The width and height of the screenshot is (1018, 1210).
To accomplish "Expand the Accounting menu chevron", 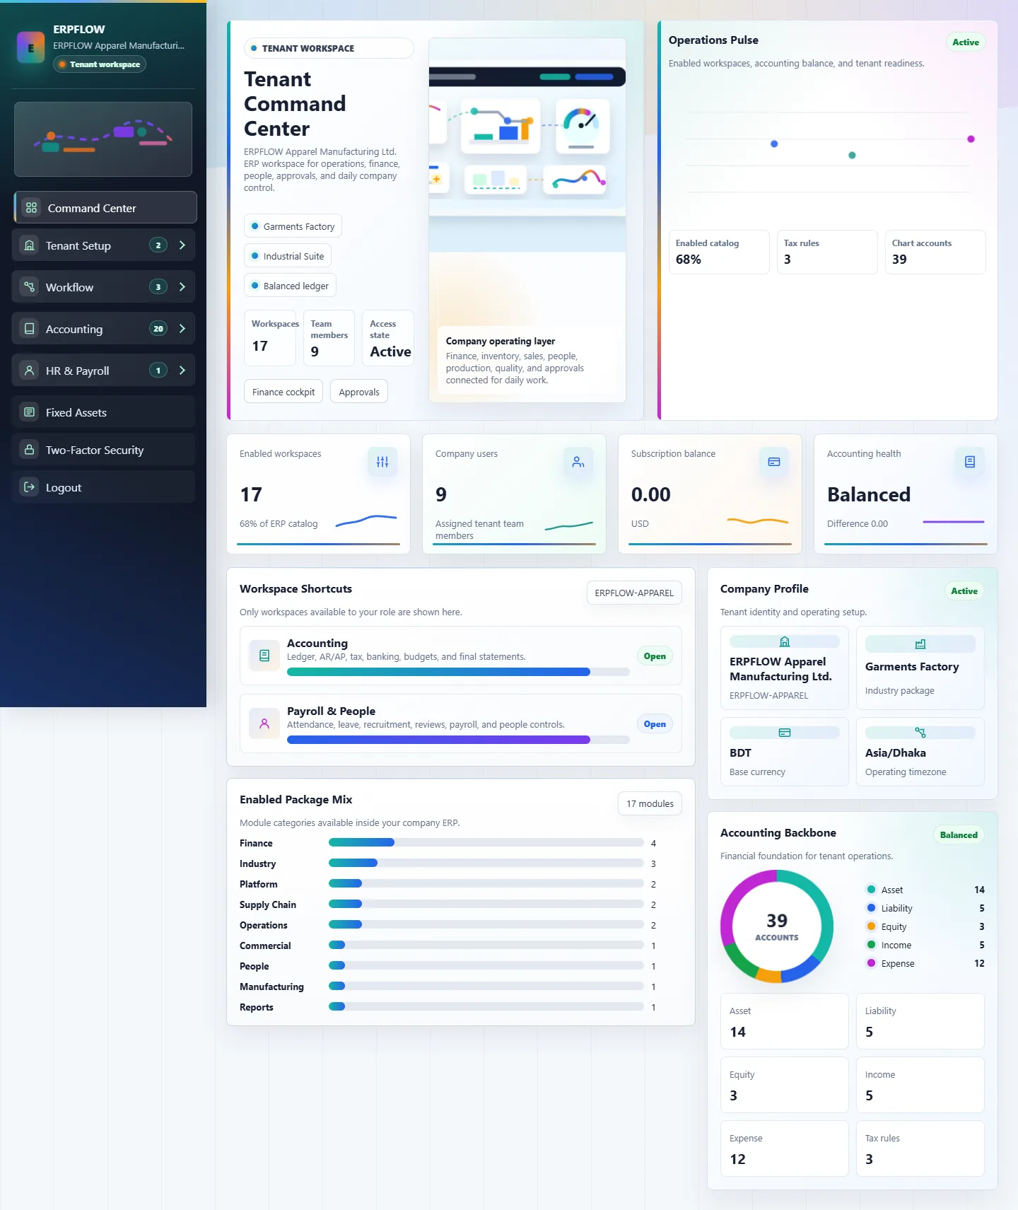I will tap(182, 329).
